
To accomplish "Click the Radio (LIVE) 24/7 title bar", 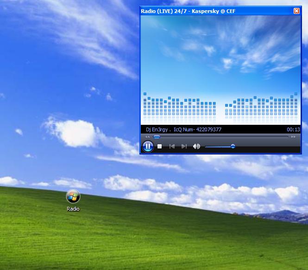I will 220,11.
